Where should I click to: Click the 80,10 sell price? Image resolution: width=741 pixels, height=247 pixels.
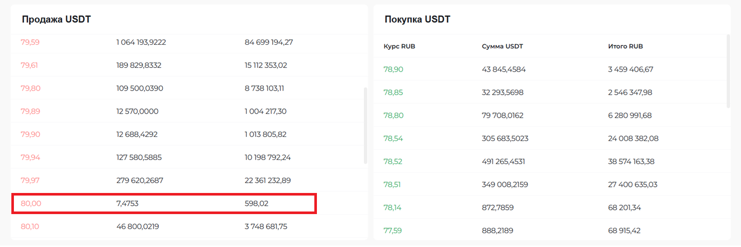(30, 226)
